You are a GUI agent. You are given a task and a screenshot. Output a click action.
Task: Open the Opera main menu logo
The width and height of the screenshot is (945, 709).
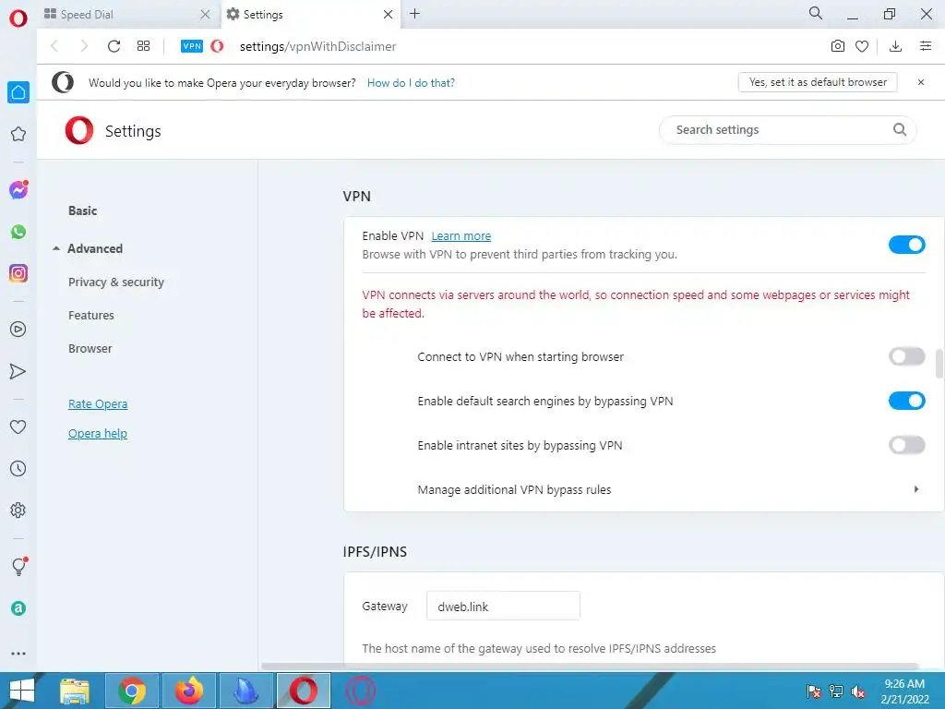pos(18,18)
